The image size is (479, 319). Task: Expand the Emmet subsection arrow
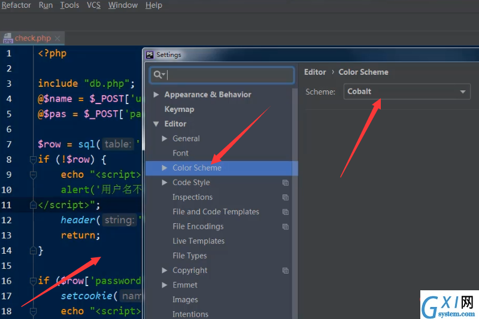coord(164,285)
